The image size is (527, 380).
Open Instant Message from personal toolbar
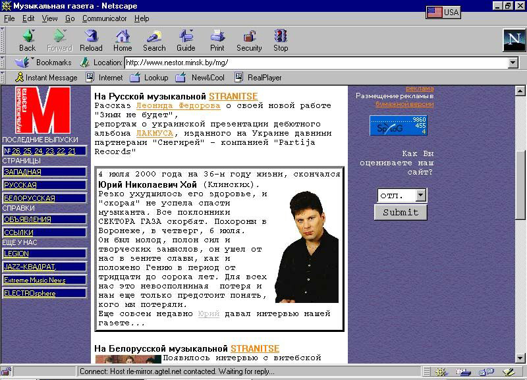tap(46, 78)
